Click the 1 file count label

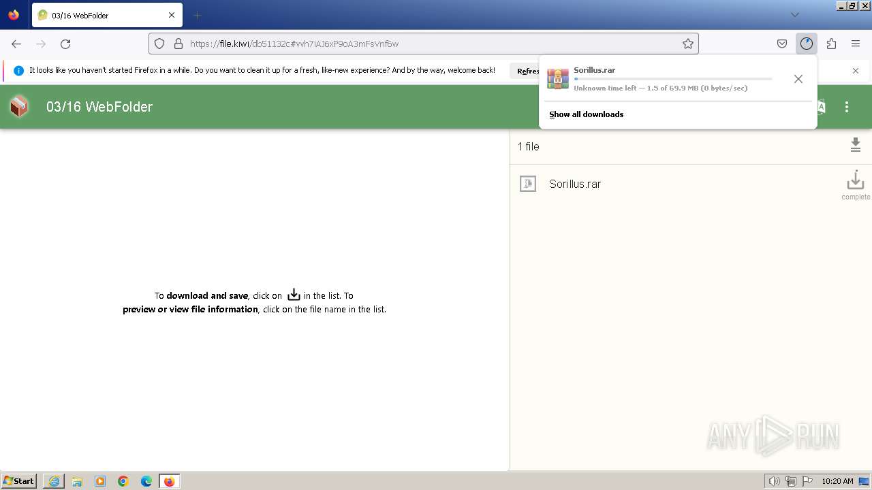tap(529, 146)
